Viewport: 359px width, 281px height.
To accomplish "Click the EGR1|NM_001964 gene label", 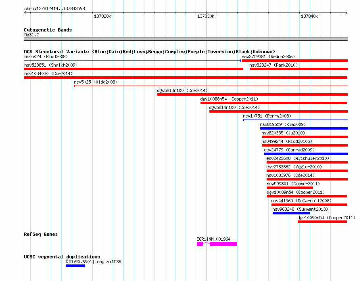I will coord(213,239).
